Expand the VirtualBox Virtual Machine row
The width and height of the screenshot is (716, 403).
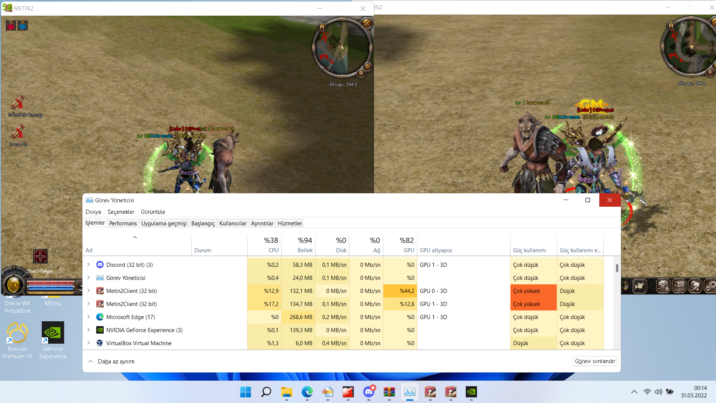tap(88, 343)
